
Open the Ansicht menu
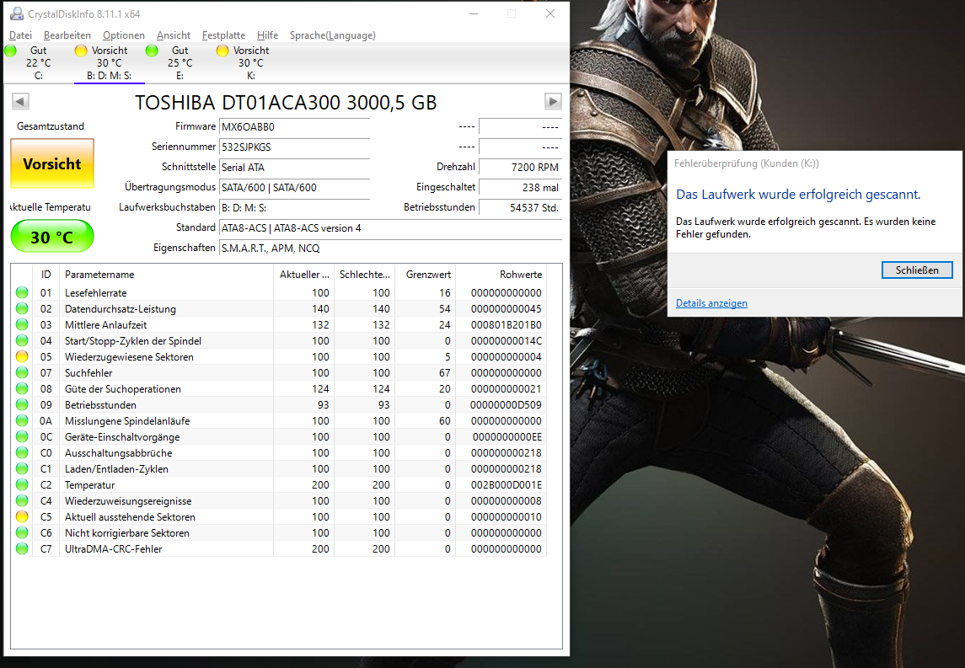[174, 35]
